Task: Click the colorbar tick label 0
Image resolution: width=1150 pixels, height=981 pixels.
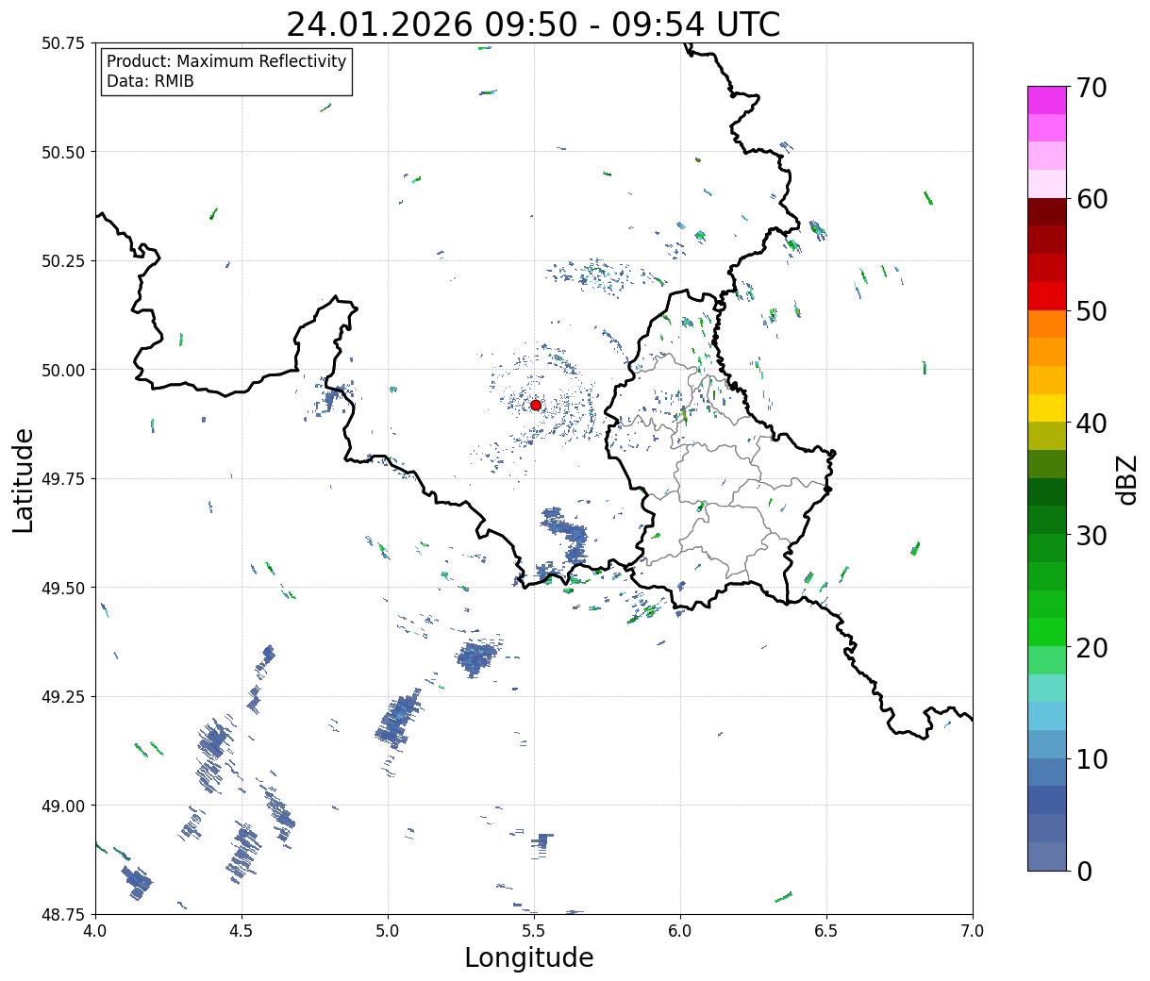Action: pos(1084,871)
